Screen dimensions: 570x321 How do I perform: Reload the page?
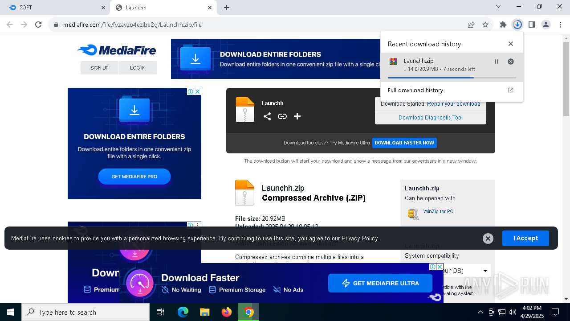(38, 25)
